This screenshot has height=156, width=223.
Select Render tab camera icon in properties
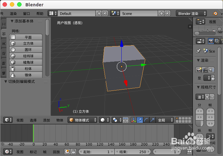[x=211, y=41]
